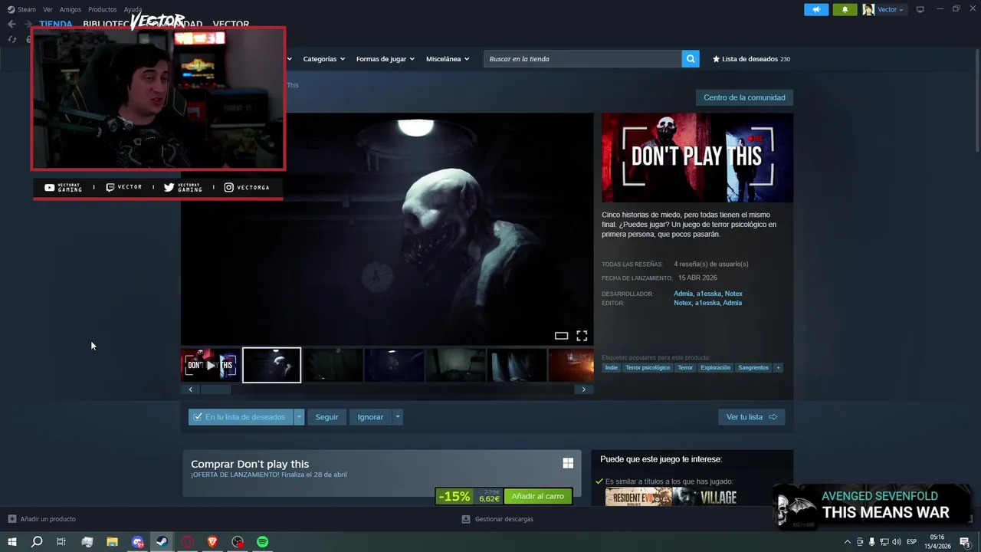Click the Ignorar button
Viewport: 981px width, 552px height.
pos(370,417)
